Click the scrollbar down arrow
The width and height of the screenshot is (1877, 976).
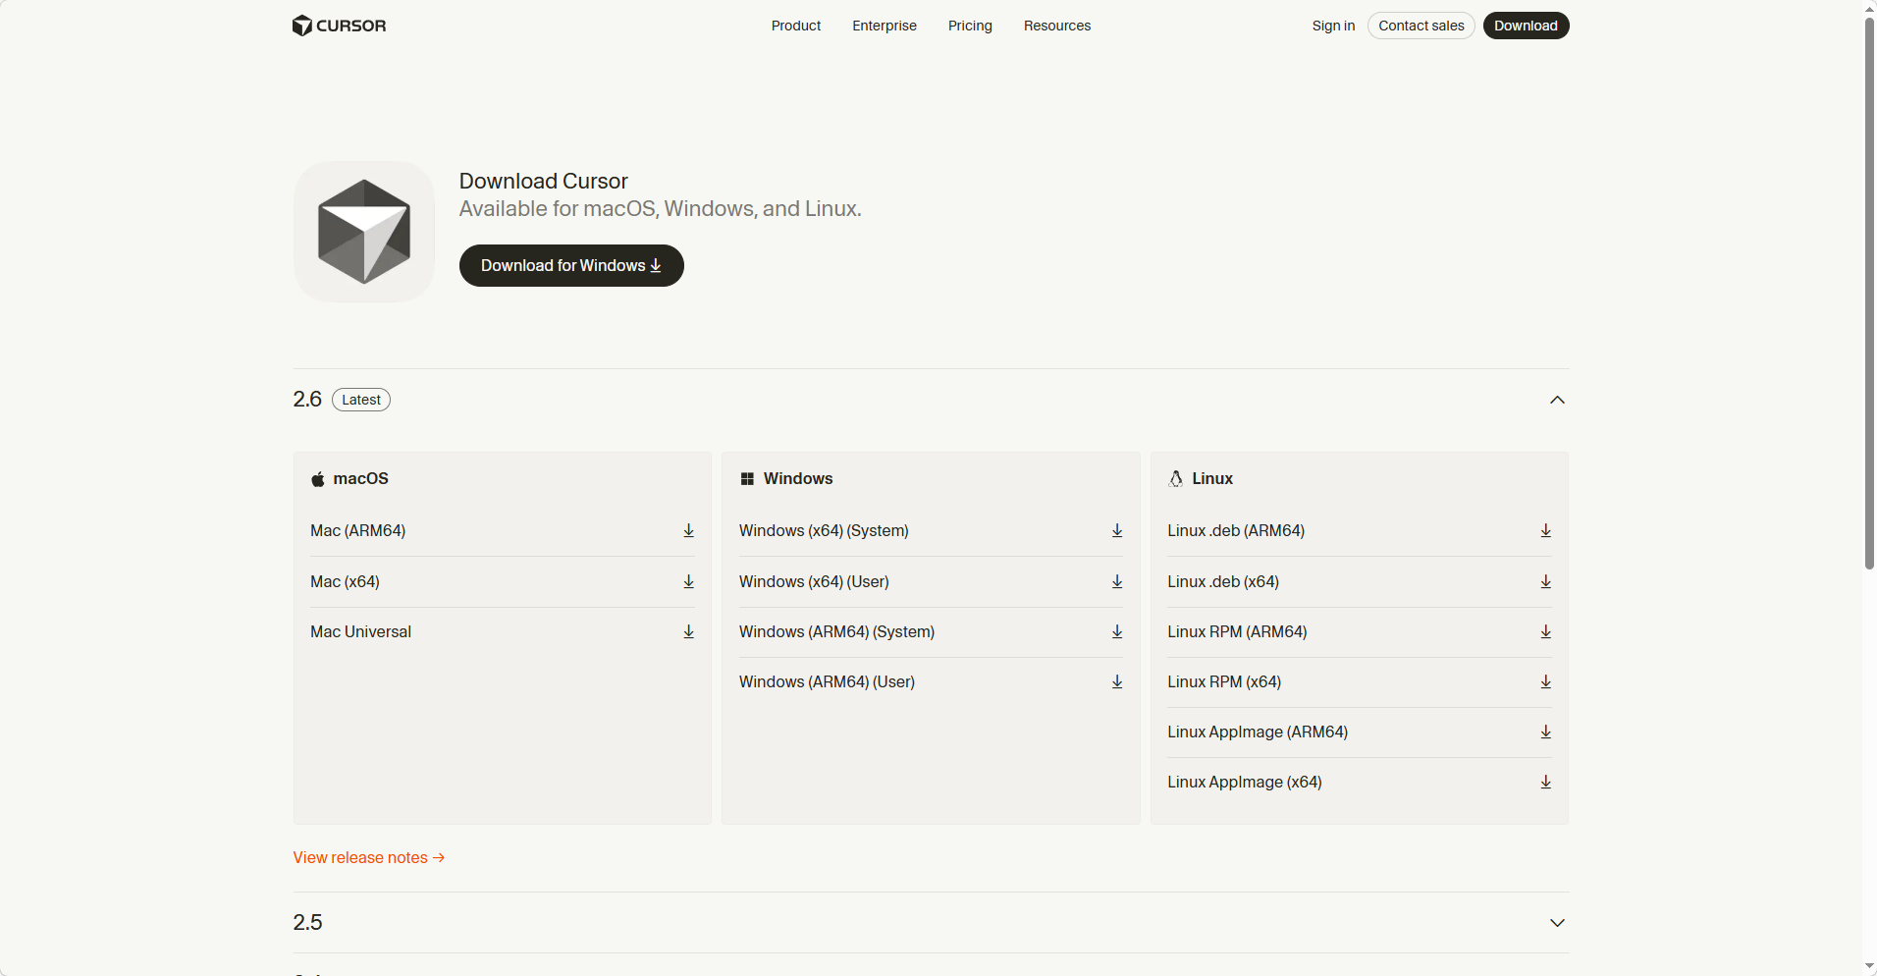pos(1869,968)
